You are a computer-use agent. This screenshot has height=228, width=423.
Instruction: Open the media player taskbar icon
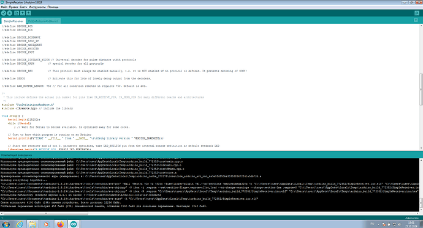(x=46, y=224)
